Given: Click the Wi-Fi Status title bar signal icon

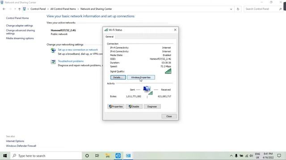Looking at the screenshot, I should [x=106, y=30].
